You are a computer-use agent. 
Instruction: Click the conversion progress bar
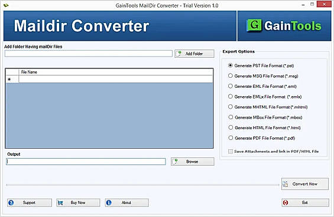pyautogui.click(x=142, y=185)
